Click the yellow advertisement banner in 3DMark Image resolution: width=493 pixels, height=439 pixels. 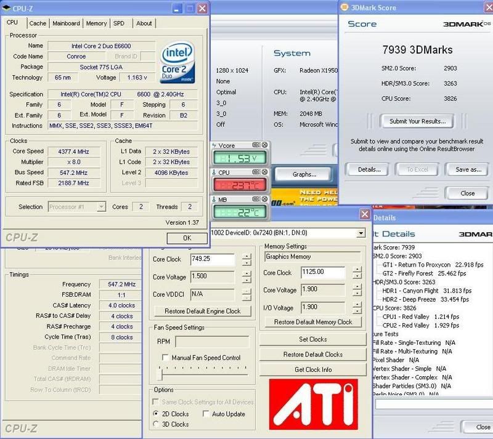tap(304, 197)
